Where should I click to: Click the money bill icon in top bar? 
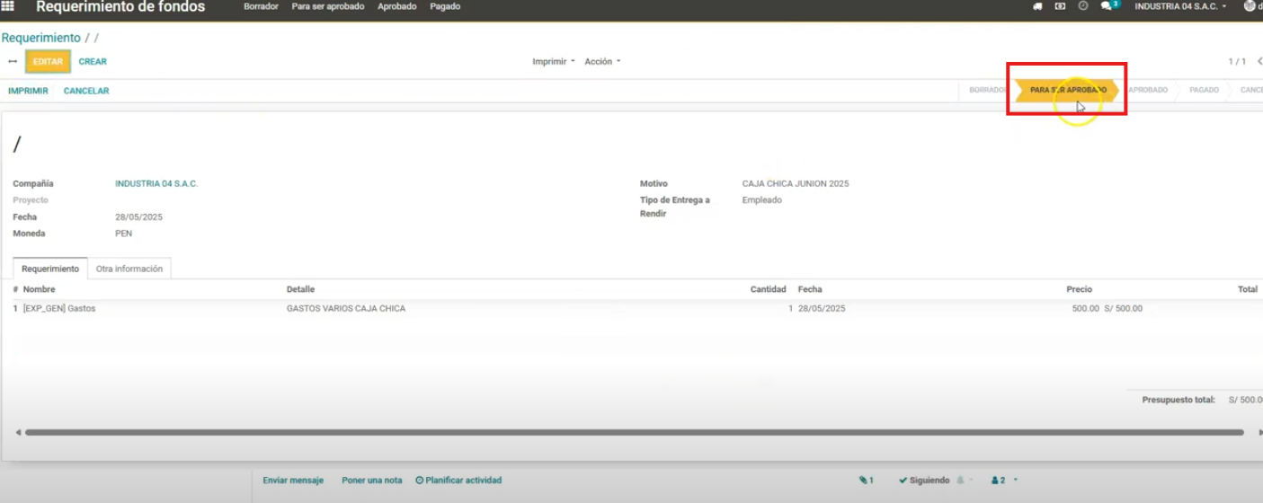1060,6
